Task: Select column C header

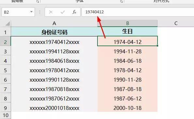Action: pos(176,23)
